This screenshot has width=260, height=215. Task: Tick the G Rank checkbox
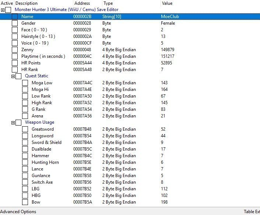25,109
